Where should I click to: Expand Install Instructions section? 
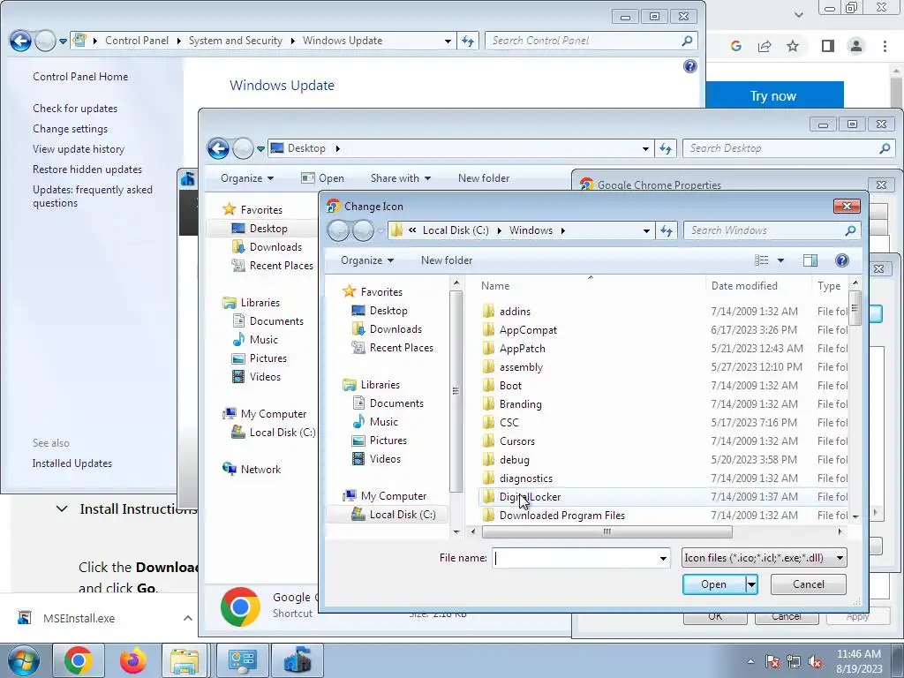point(62,509)
